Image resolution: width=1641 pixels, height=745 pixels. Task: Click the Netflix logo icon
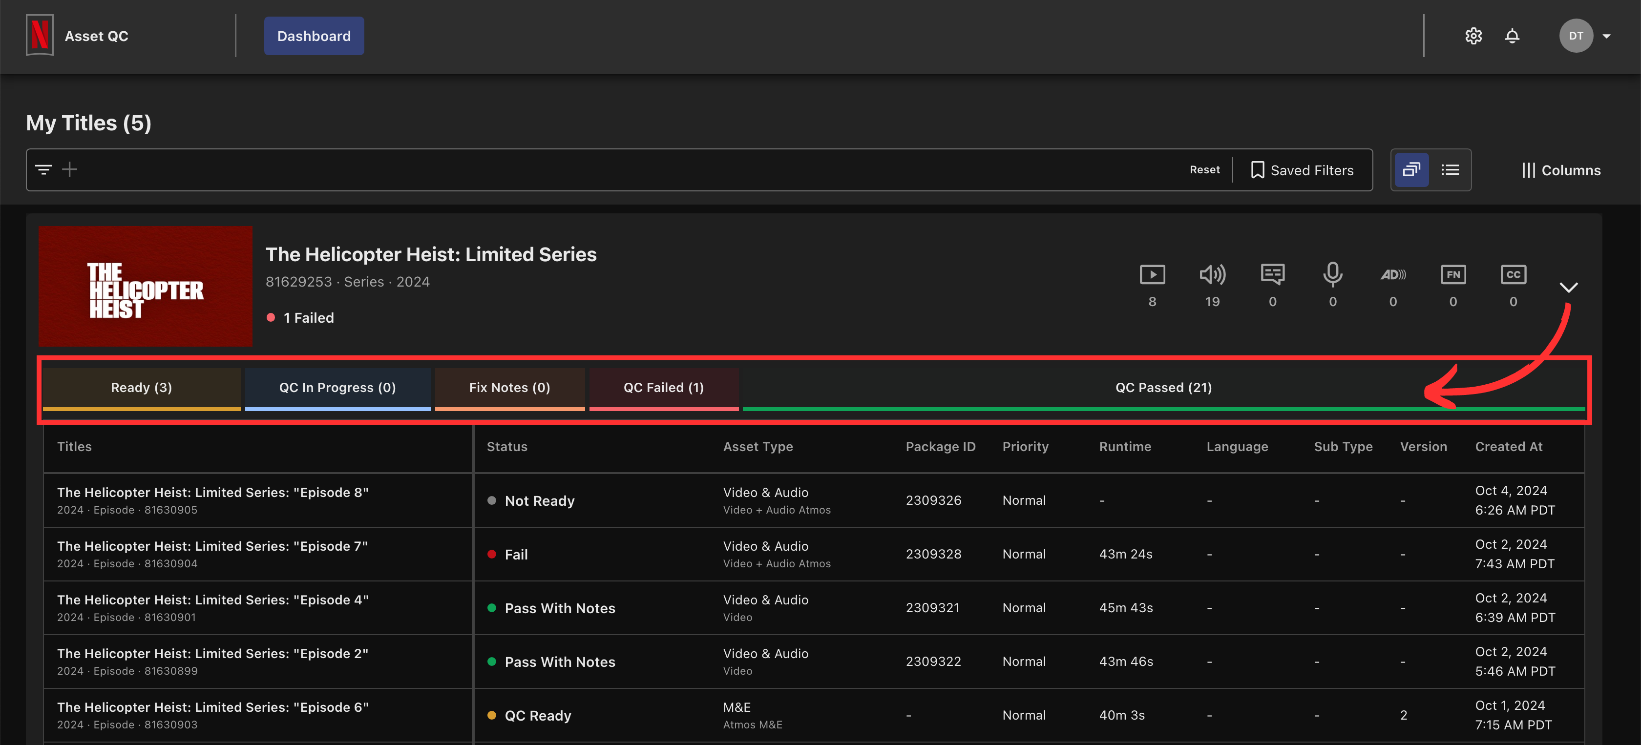tap(40, 36)
